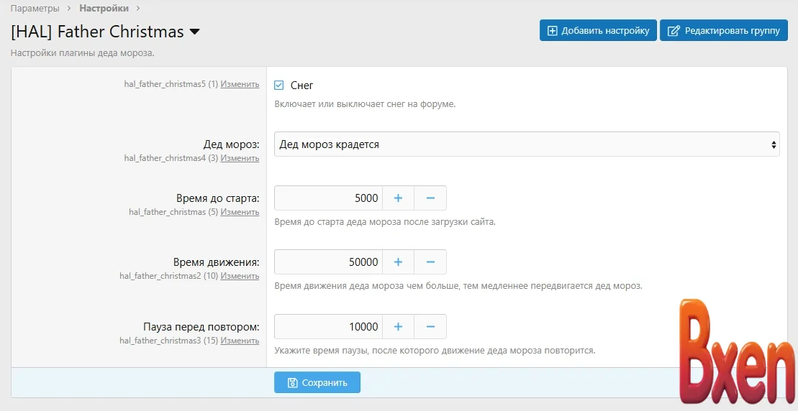This screenshot has height=411, width=798.
Task: Click plus icon for Время до старта
Action: click(x=398, y=198)
